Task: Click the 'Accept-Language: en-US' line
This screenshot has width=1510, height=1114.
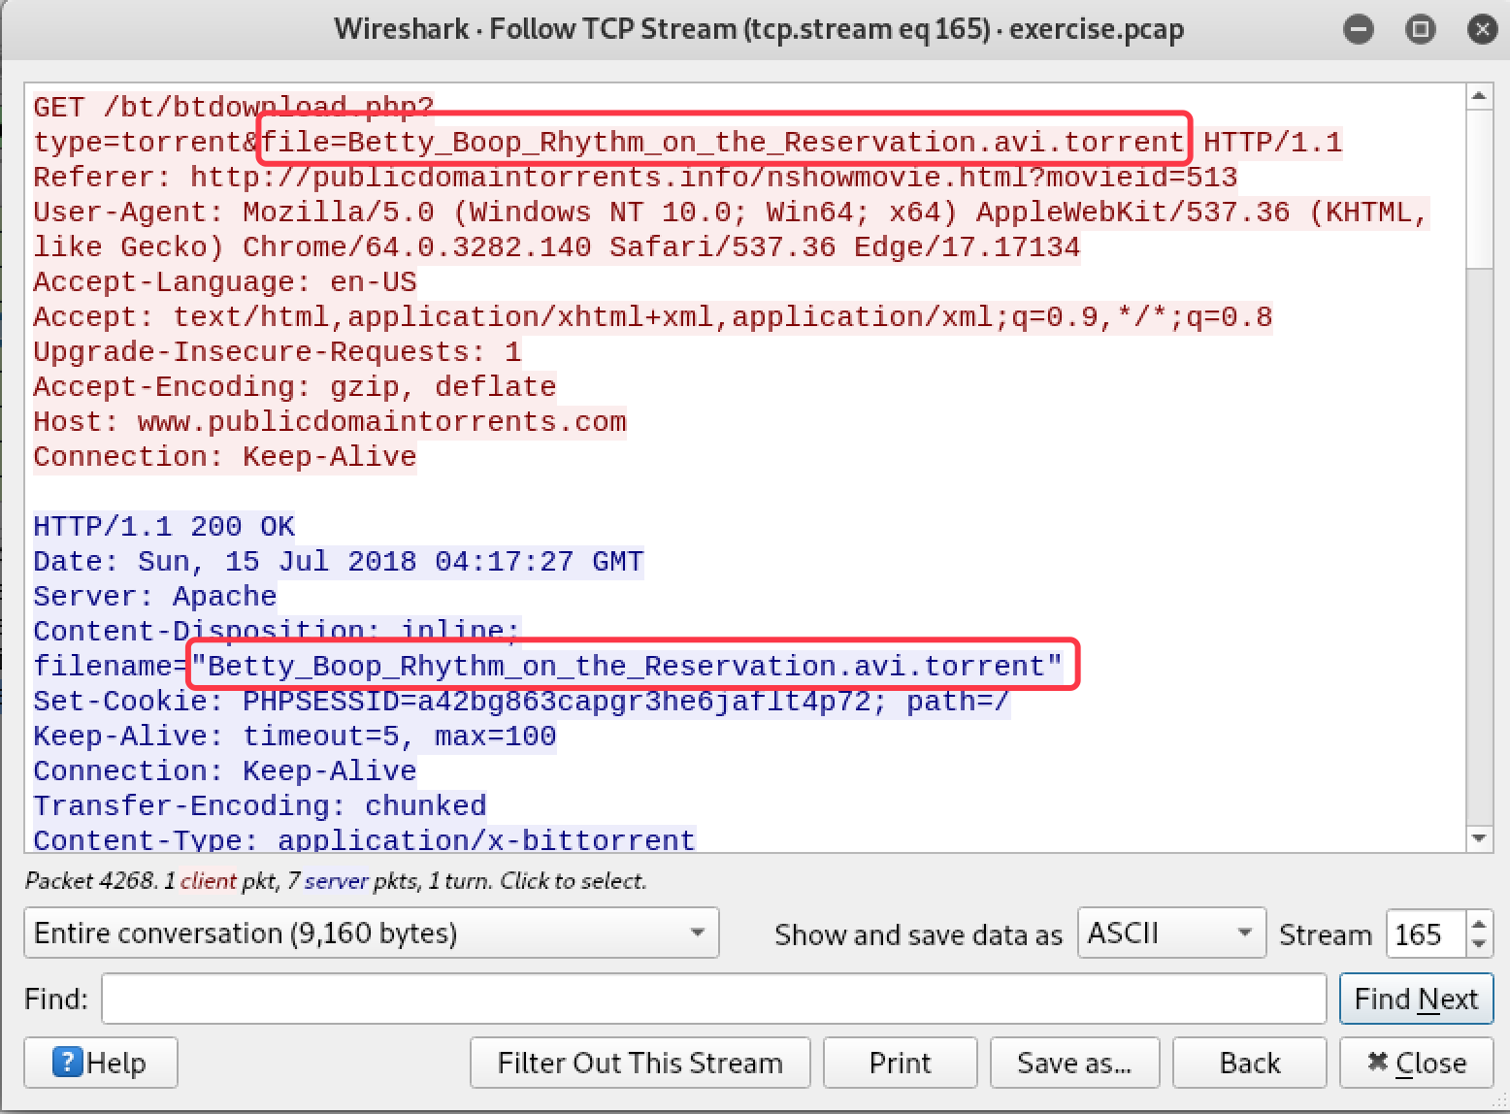Action: 225,282
